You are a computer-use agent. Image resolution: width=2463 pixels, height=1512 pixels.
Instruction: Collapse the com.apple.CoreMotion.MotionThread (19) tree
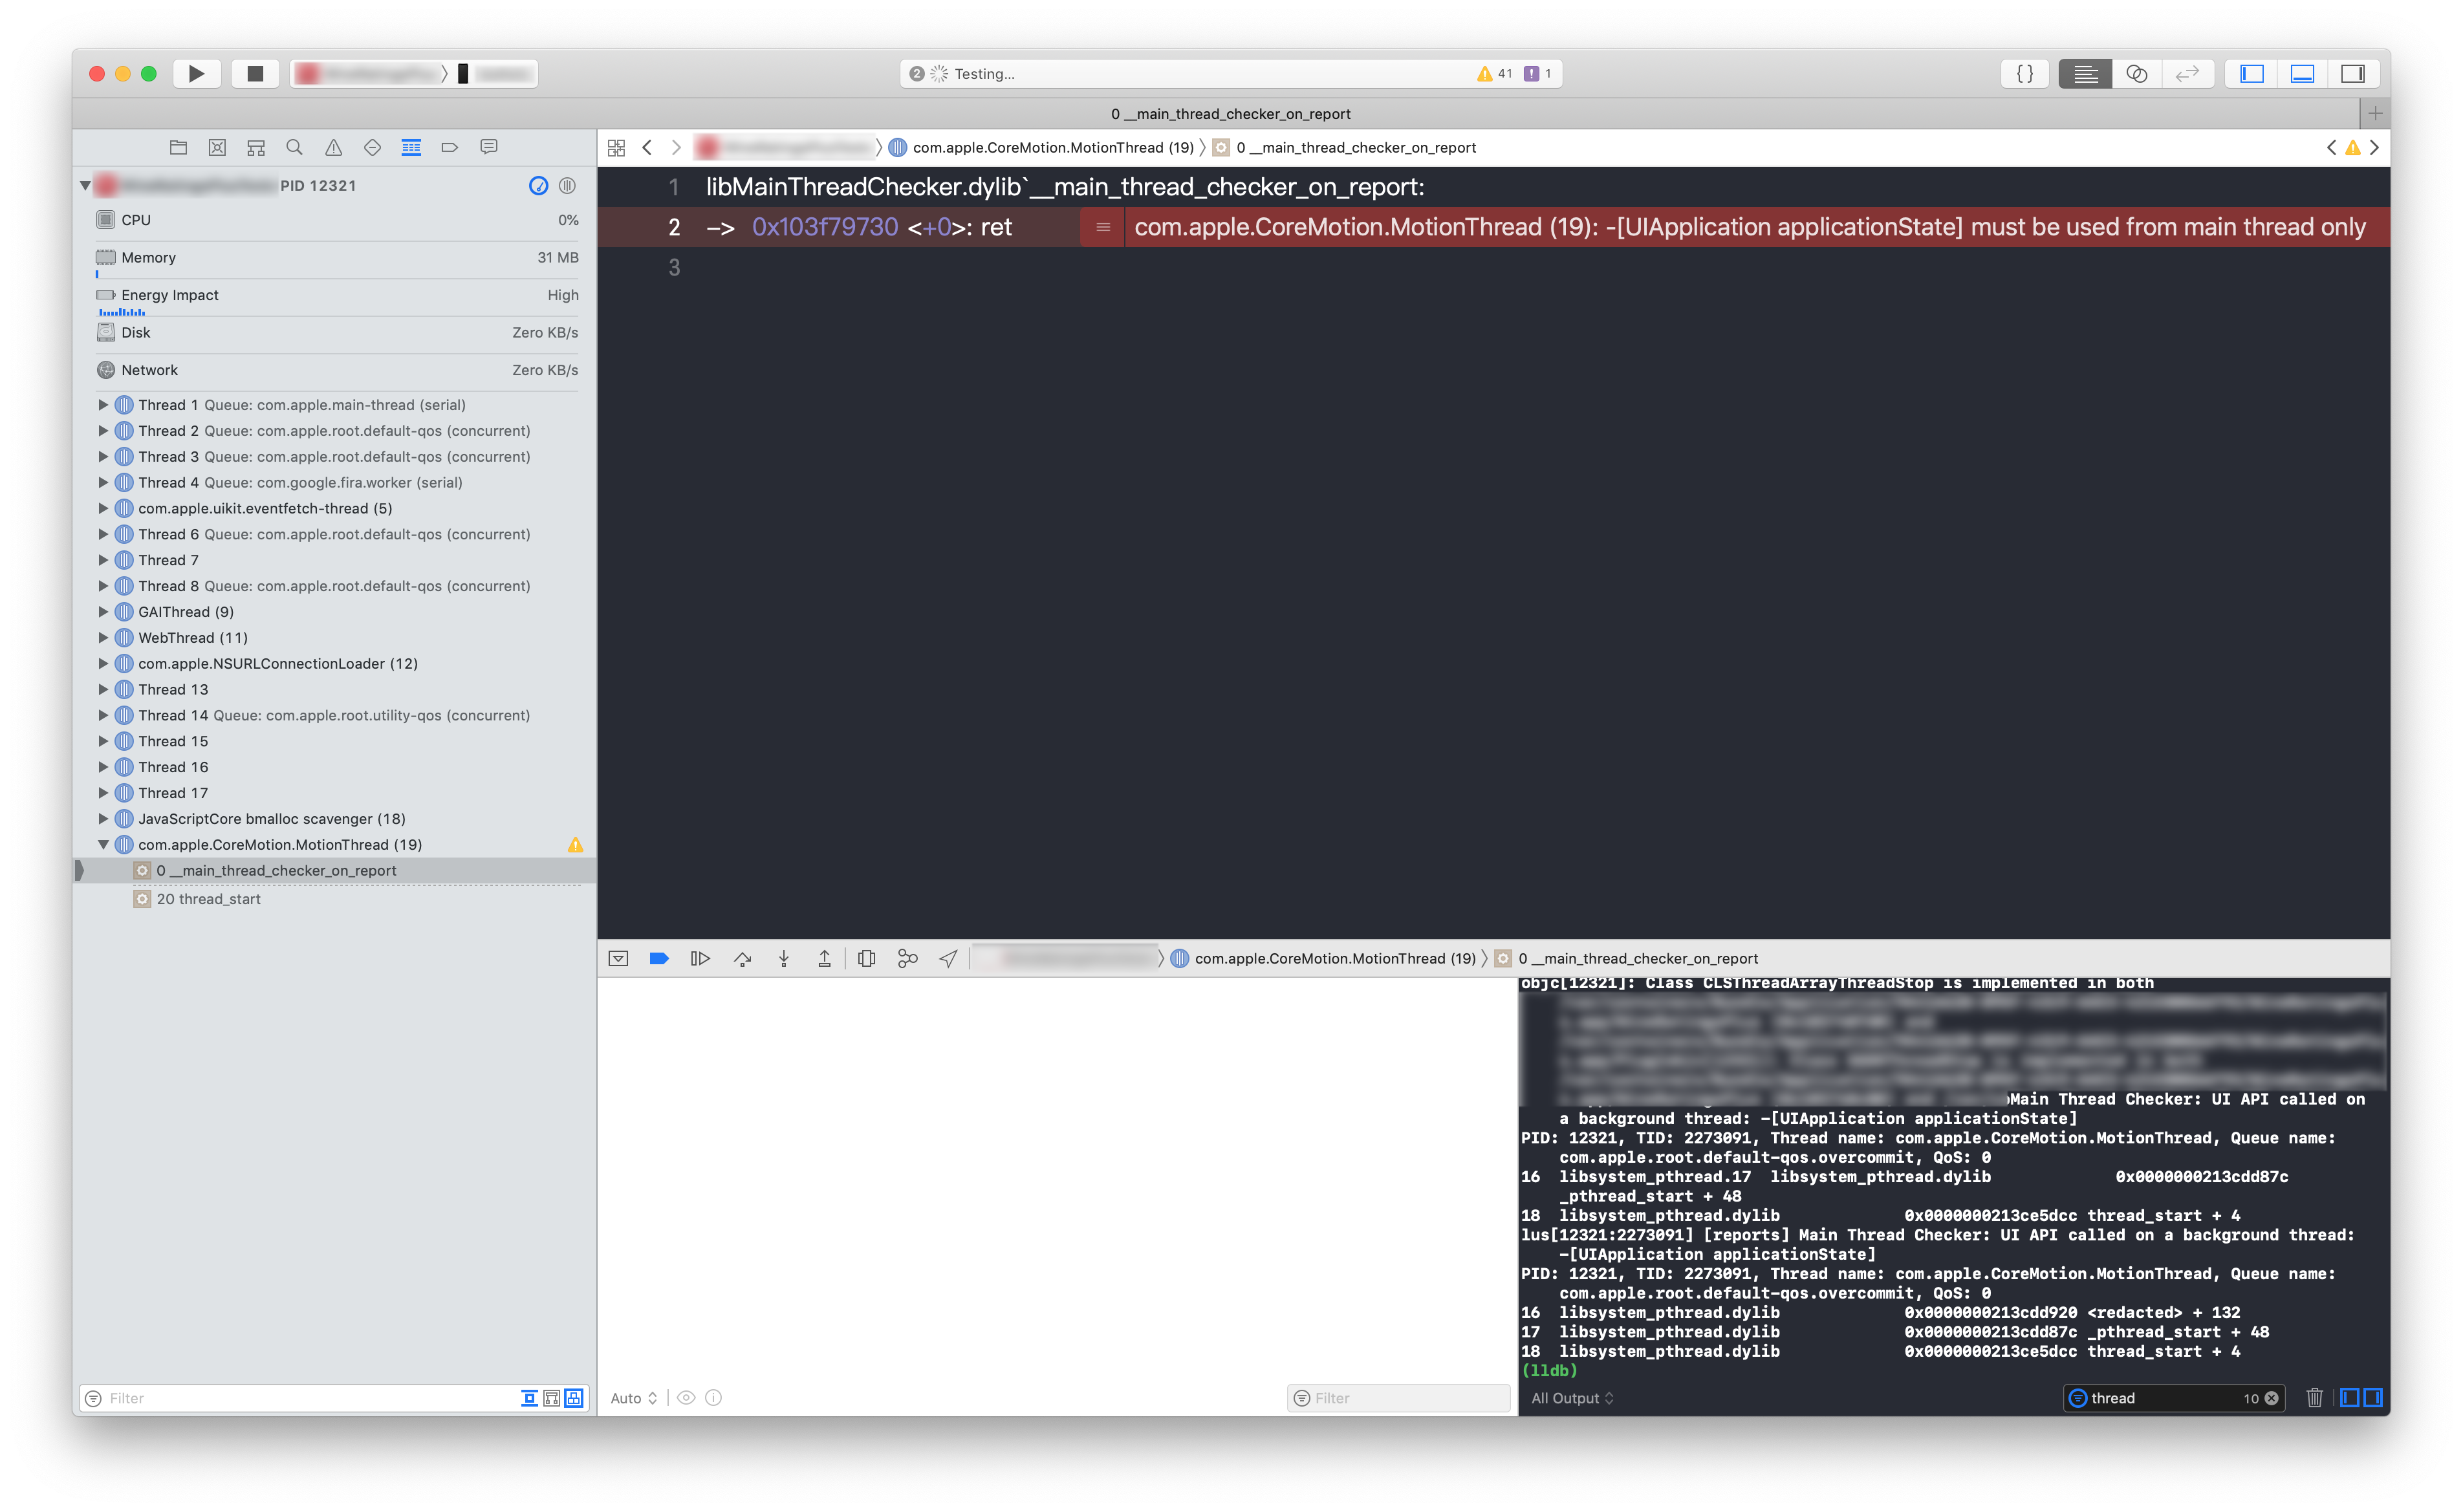pyautogui.click(x=103, y=845)
